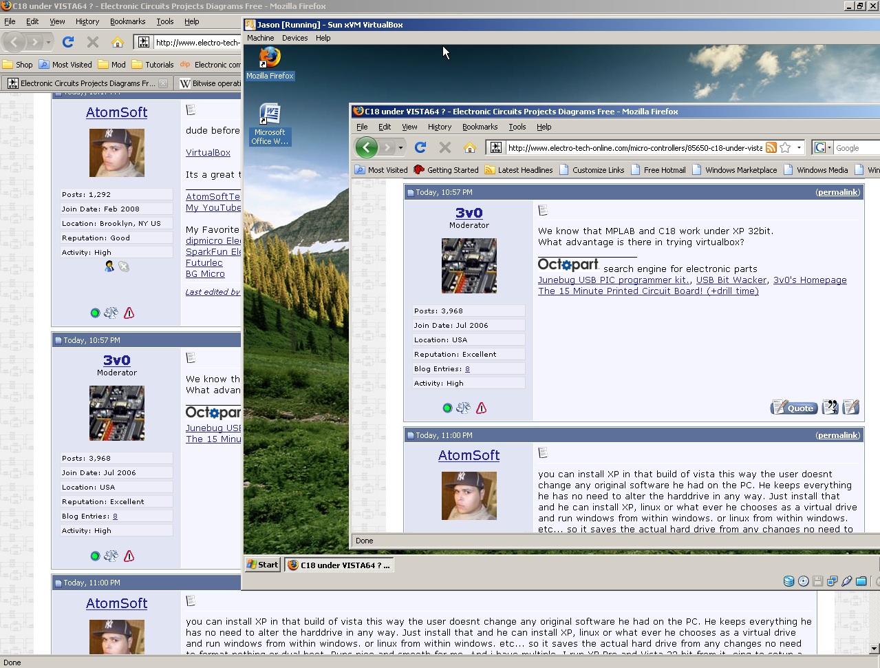Report 3v0's post in the guest Firefox
The width and height of the screenshot is (880, 668).
482,408
